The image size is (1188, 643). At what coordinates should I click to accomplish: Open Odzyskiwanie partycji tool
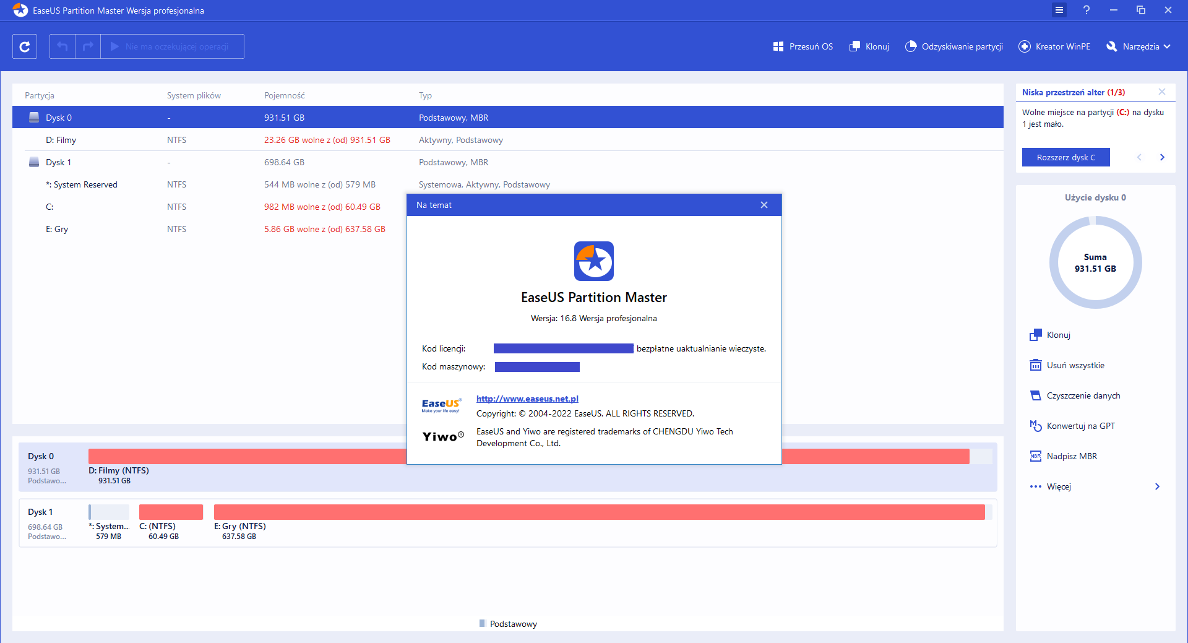(x=954, y=46)
